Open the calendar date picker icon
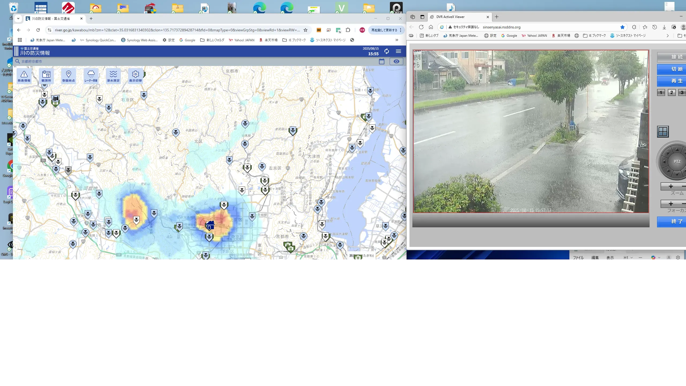This screenshot has height=386, width=686. coord(382,61)
